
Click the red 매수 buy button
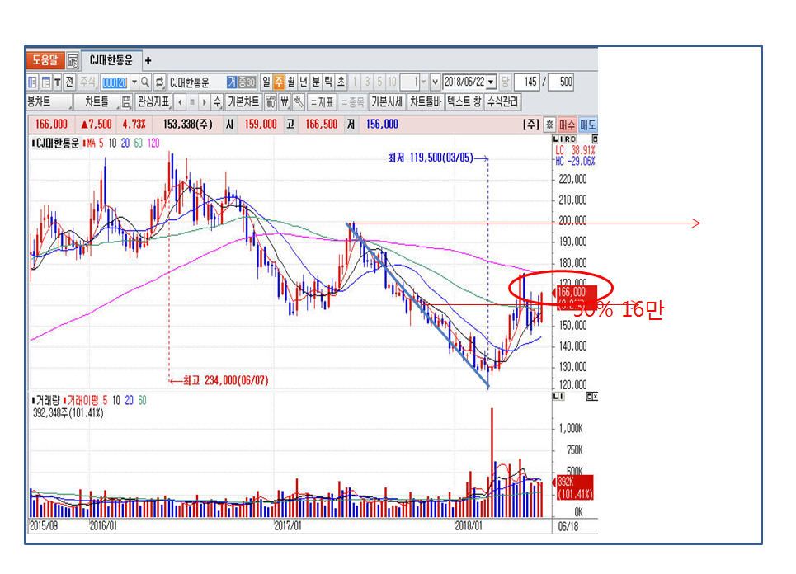coord(568,124)
